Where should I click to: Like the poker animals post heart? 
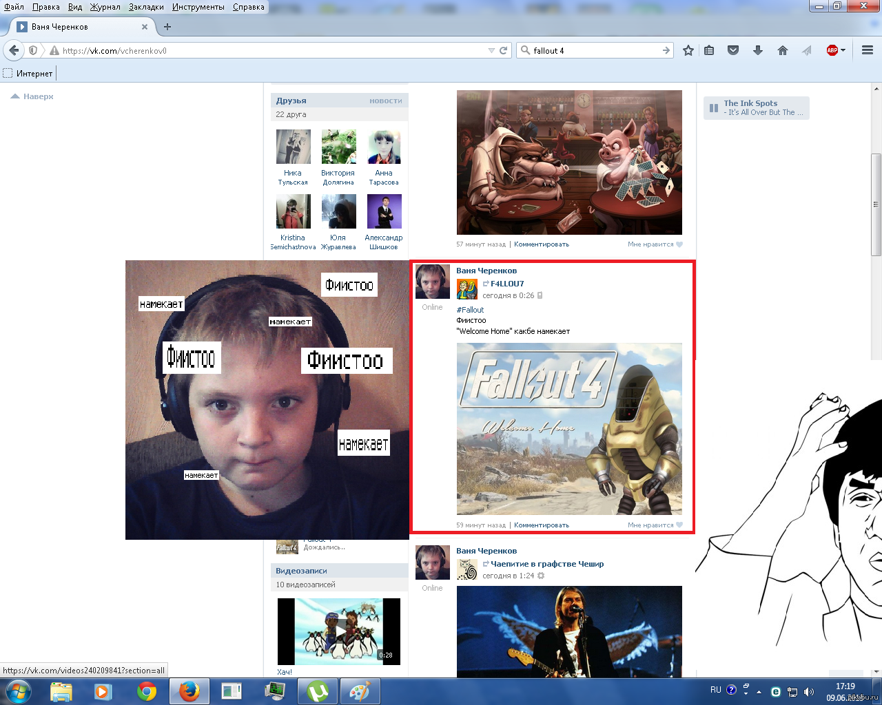[679, 244]
